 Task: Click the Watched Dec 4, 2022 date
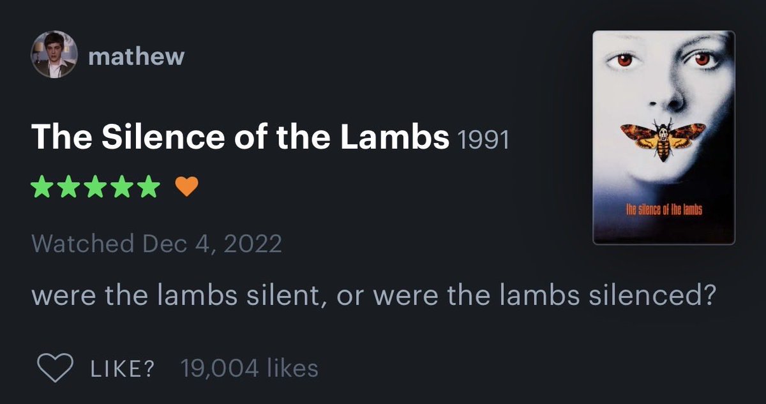click(156, 243)
